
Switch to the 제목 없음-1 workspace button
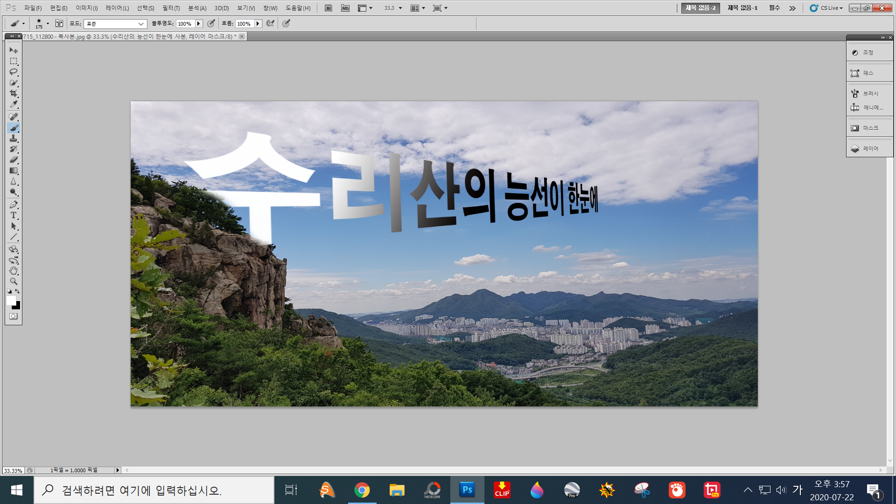point(742,8)
